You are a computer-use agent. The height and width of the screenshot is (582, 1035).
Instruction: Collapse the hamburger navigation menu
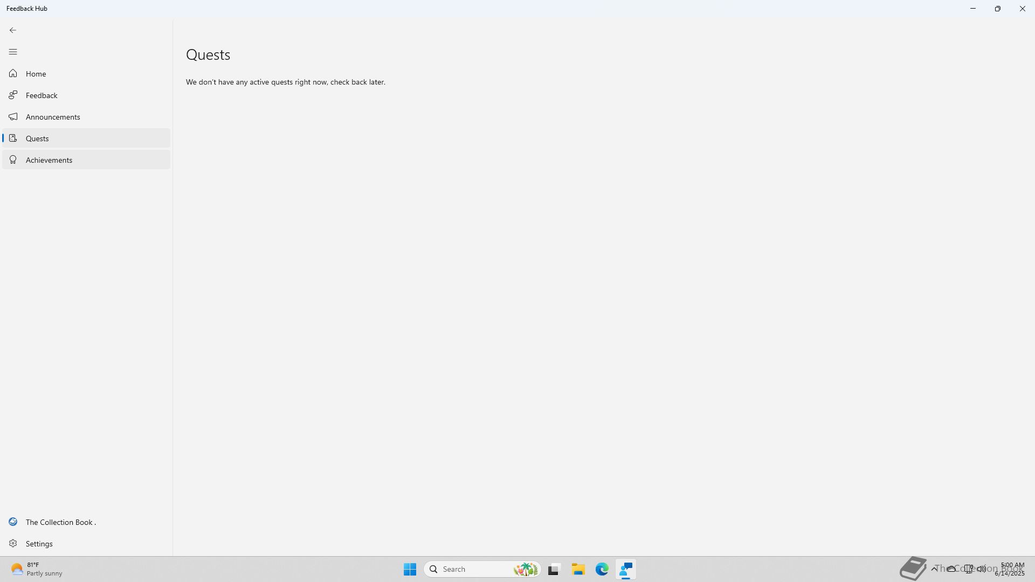point(13,52)
